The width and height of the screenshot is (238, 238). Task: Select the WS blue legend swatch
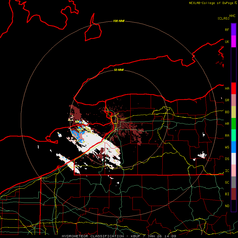coord(234,147)
